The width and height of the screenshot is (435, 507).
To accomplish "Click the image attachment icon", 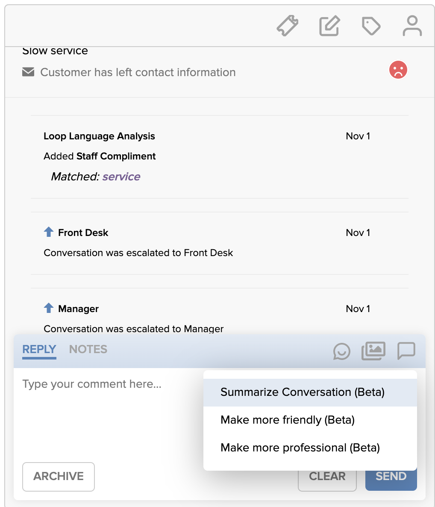I will tap(373, 351).
